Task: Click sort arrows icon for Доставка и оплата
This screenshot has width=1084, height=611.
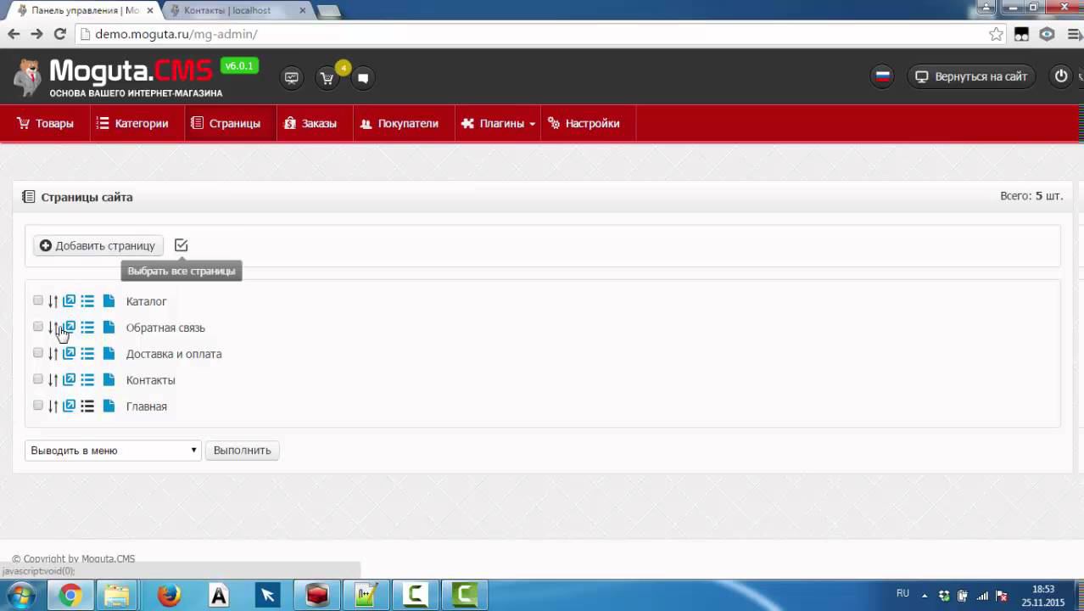Action: 53,354
